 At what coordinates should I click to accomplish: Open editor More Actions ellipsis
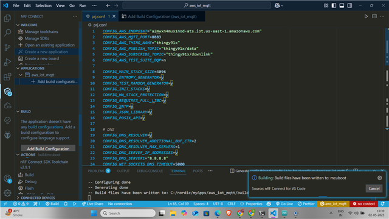[x=382, y=16]
